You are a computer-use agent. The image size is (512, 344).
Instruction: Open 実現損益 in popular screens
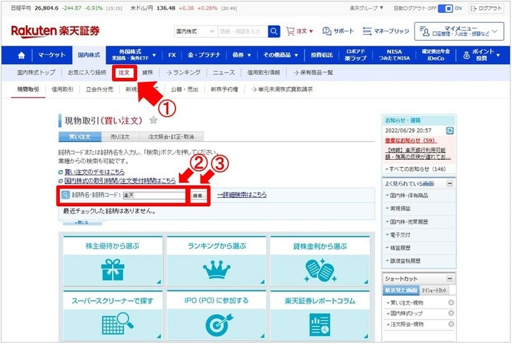pos(400,208)
